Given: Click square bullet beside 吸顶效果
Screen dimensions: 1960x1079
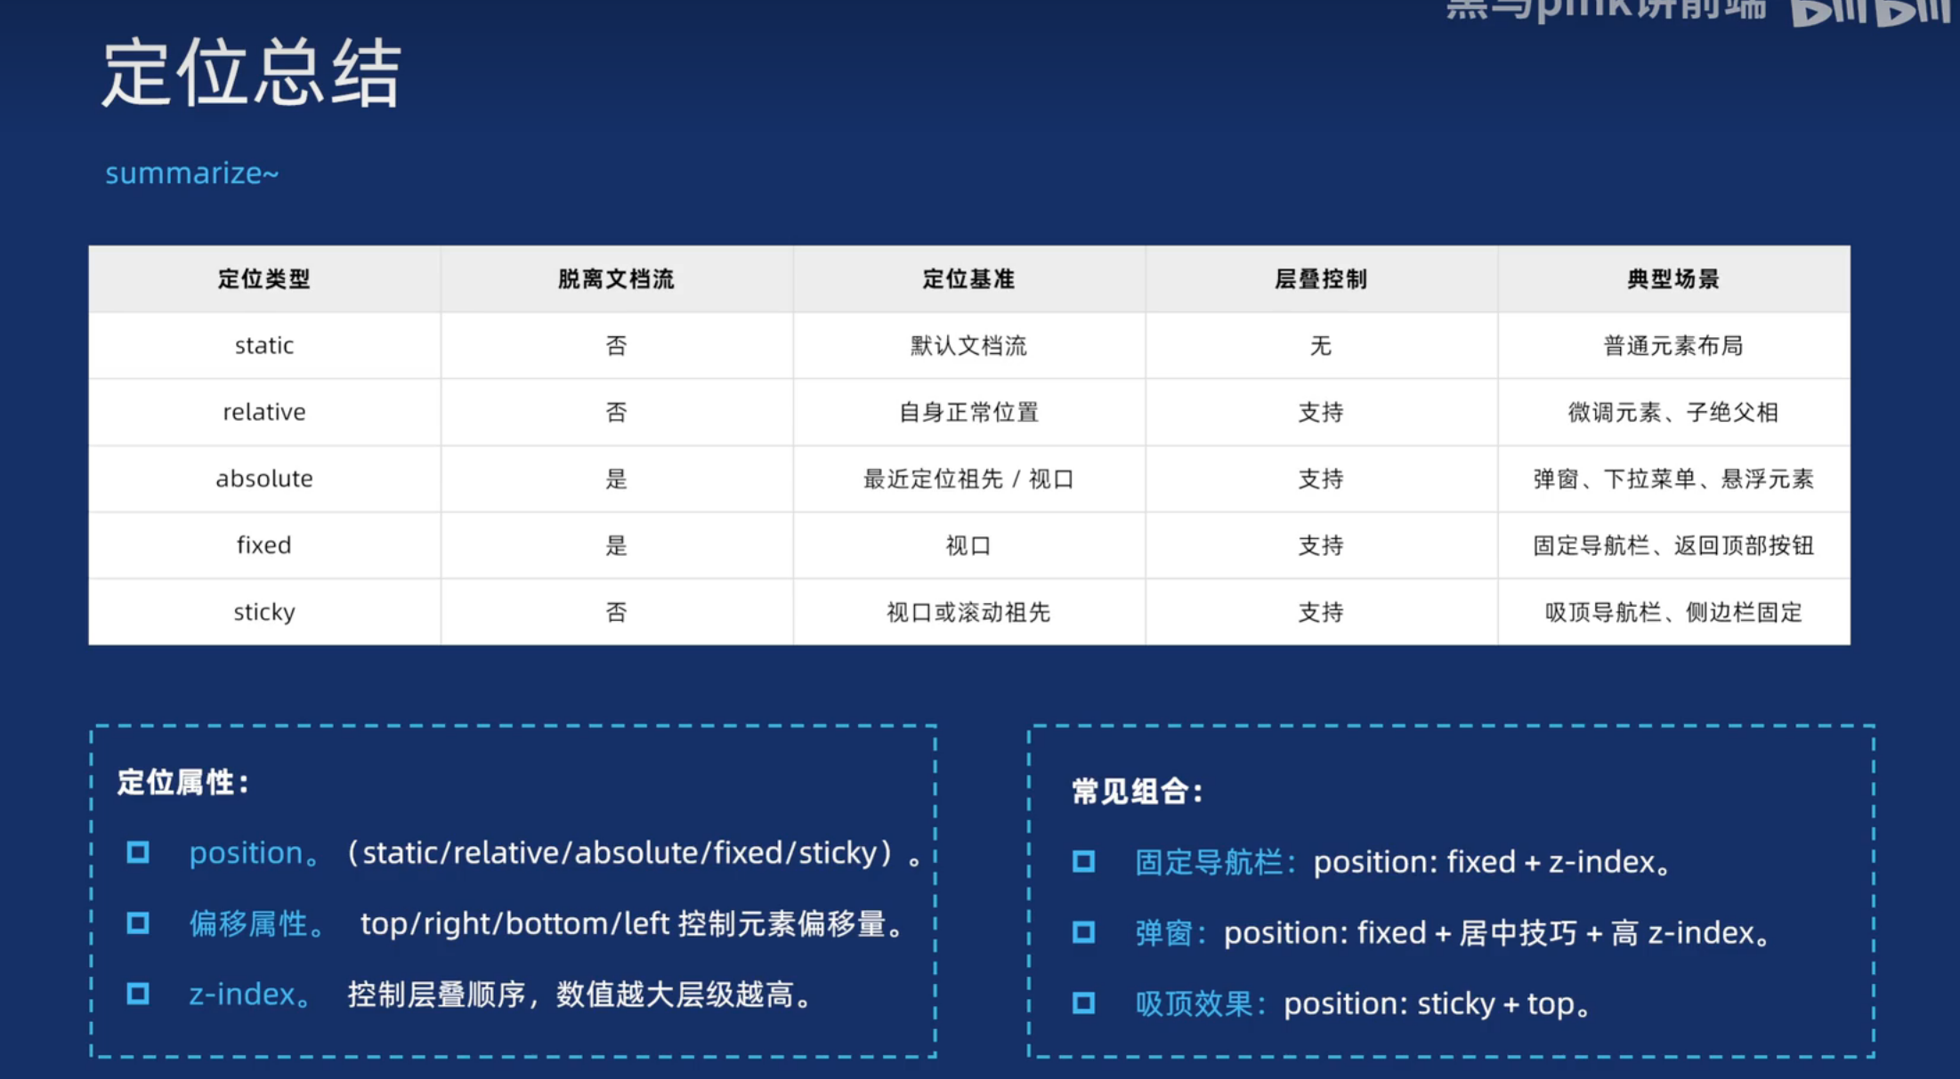Looking at the screenshot, I should click(1083, 1003).
